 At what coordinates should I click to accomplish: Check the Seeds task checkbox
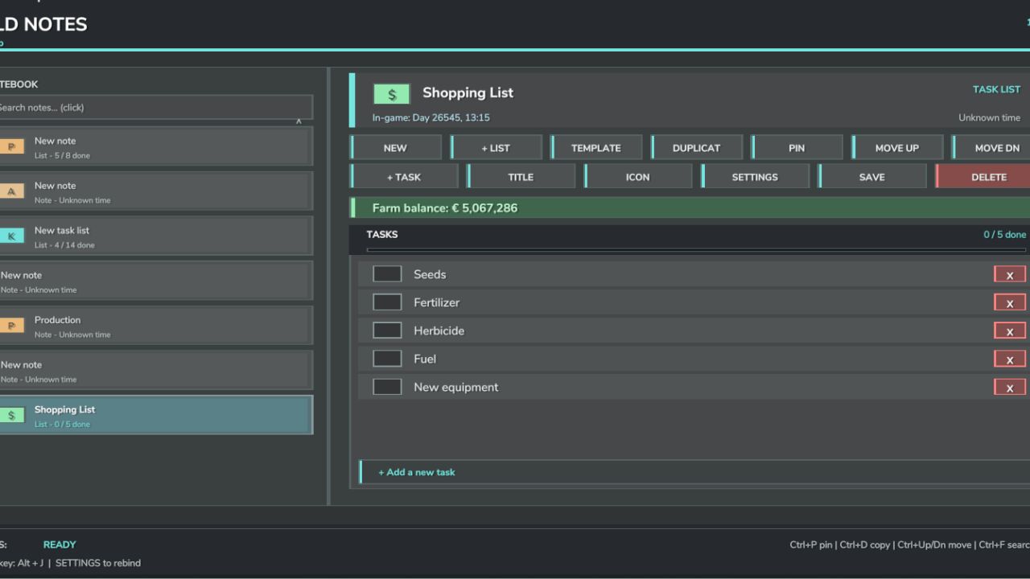pos(387,274)
